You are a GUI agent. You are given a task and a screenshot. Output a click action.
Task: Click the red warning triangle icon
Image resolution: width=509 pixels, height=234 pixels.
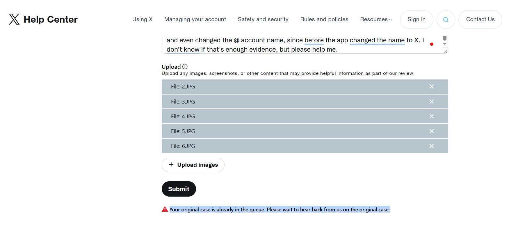tap(165, 209)
